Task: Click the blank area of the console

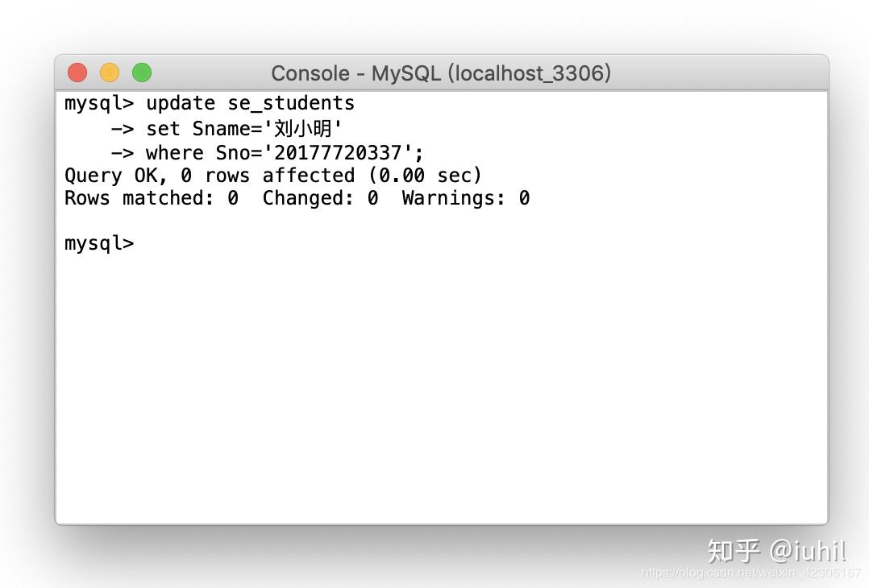Action: tap(442, 387)
